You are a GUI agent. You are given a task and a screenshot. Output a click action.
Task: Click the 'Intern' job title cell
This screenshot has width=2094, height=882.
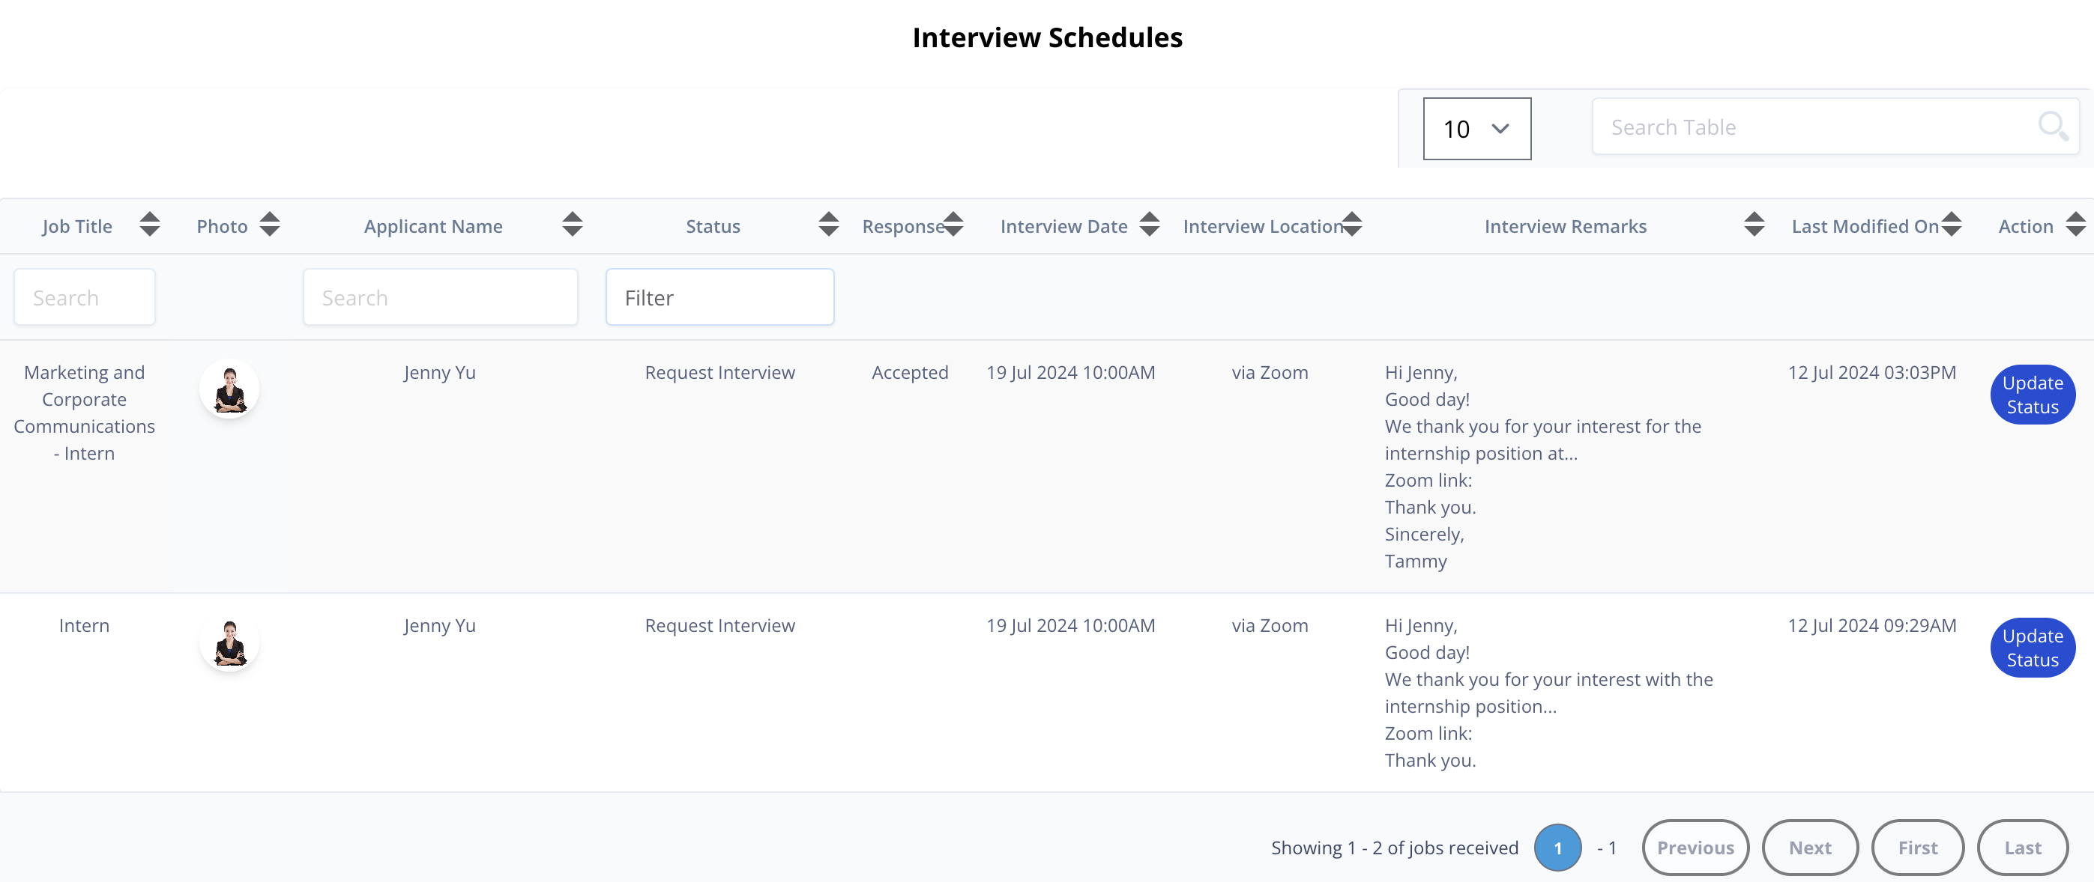85,624
